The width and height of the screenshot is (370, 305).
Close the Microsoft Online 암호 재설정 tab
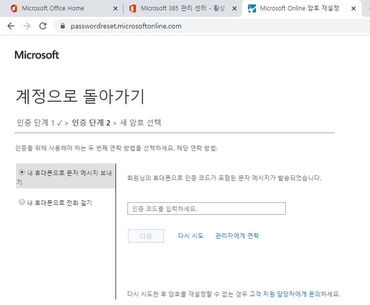tap(353, 9)
